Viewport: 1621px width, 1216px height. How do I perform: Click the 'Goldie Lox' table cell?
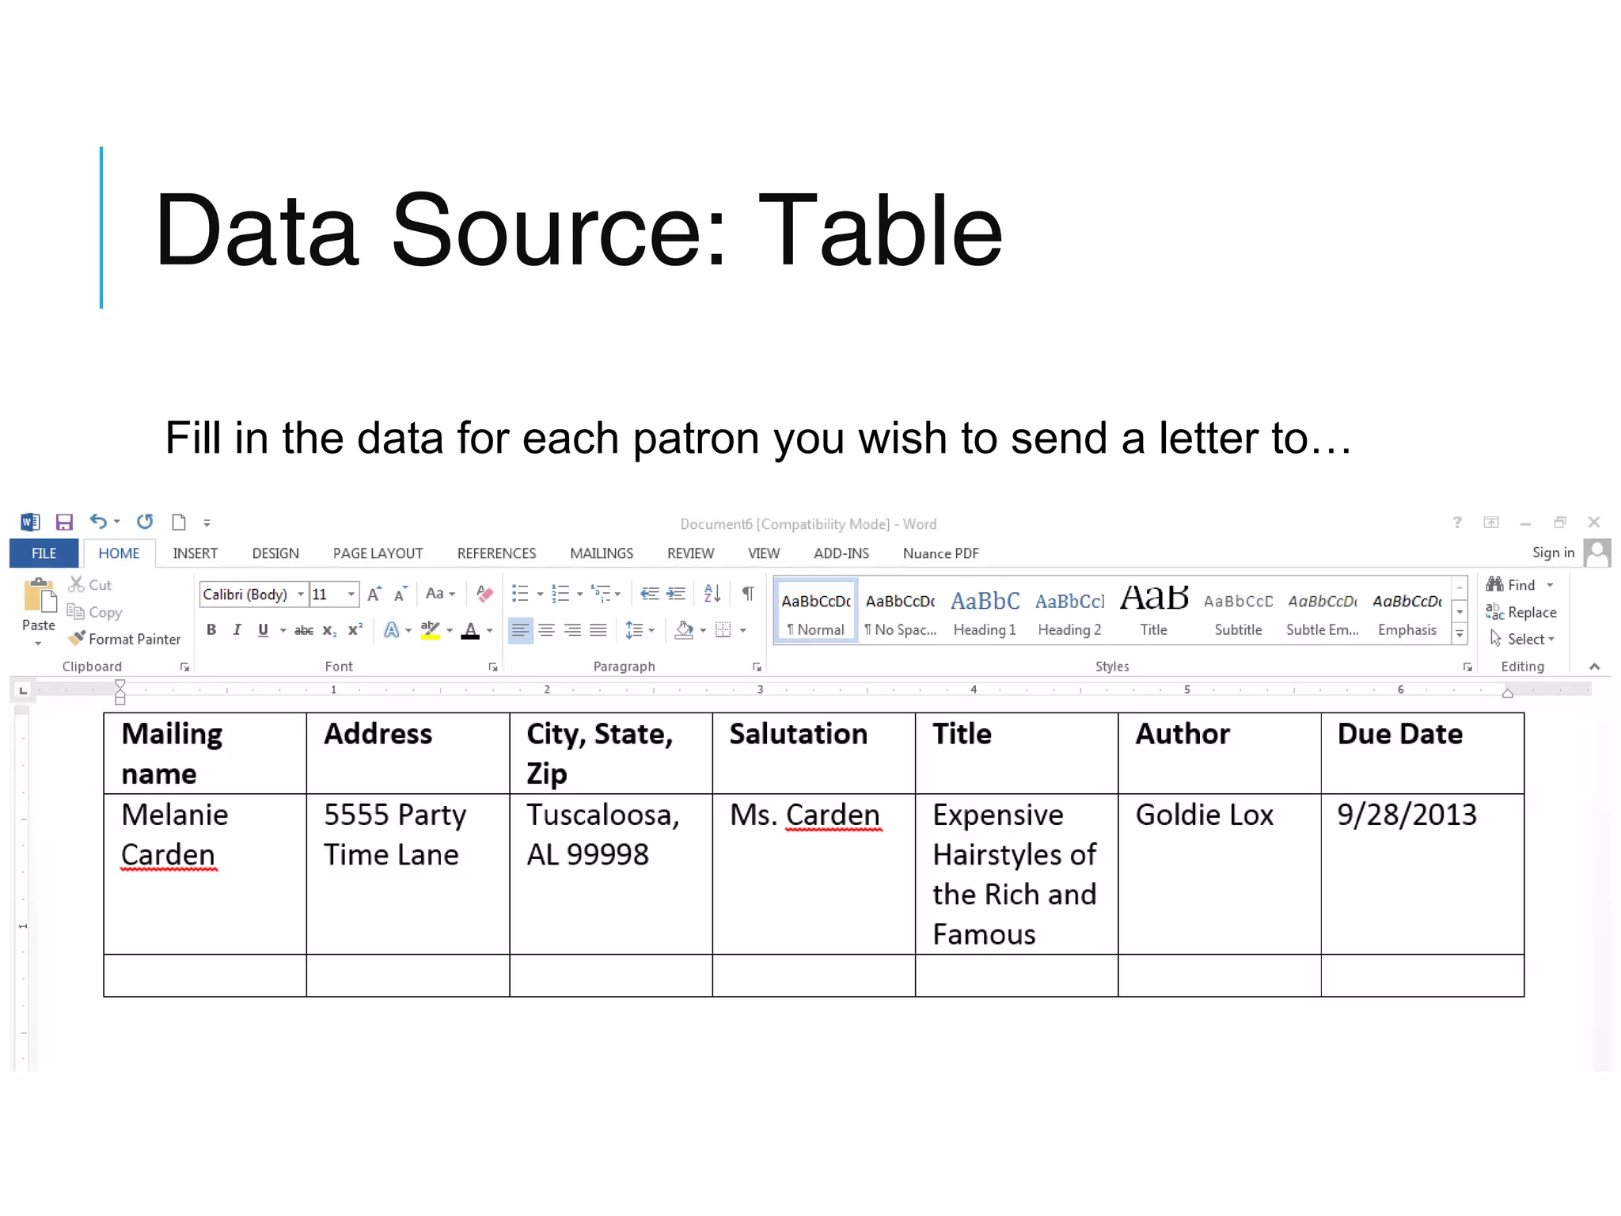(1219, 874)
